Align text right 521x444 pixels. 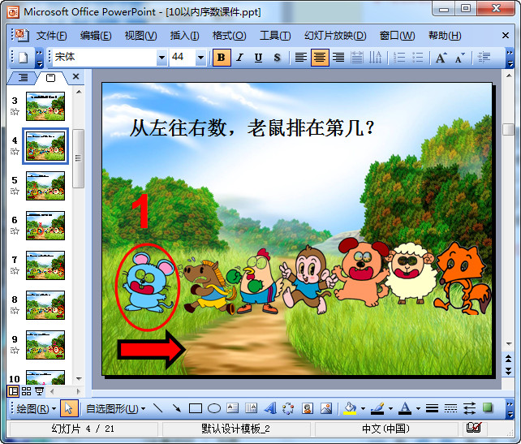(338, 58)
